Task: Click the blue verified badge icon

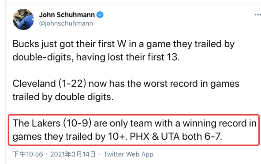Action: point(100,15)
